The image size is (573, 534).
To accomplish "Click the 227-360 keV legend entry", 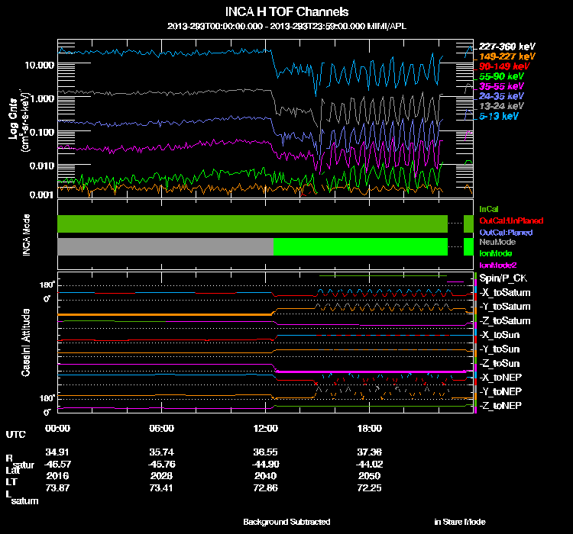I will 507,47.
